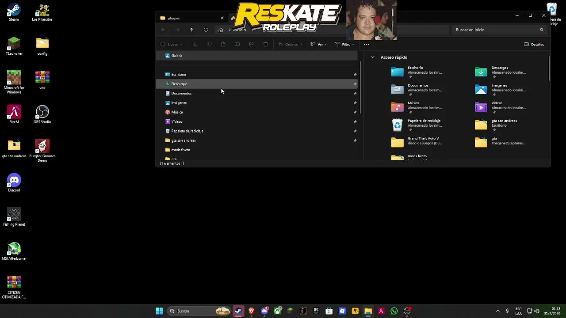This screenshot has width=566, height=318.
Task: Open the three-dots more options menu
Action: pos(366,44)
